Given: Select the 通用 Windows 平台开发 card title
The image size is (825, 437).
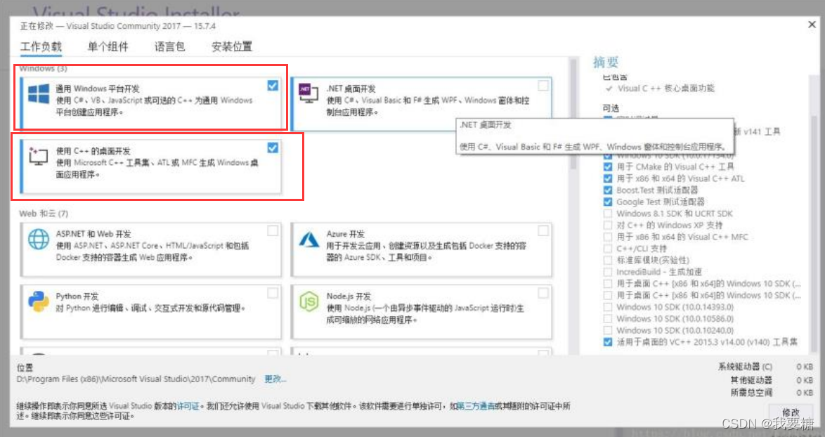Looking at the screenshot, I should 98,89.
